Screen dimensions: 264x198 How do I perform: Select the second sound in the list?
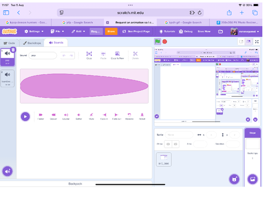[x=8, y=78]
